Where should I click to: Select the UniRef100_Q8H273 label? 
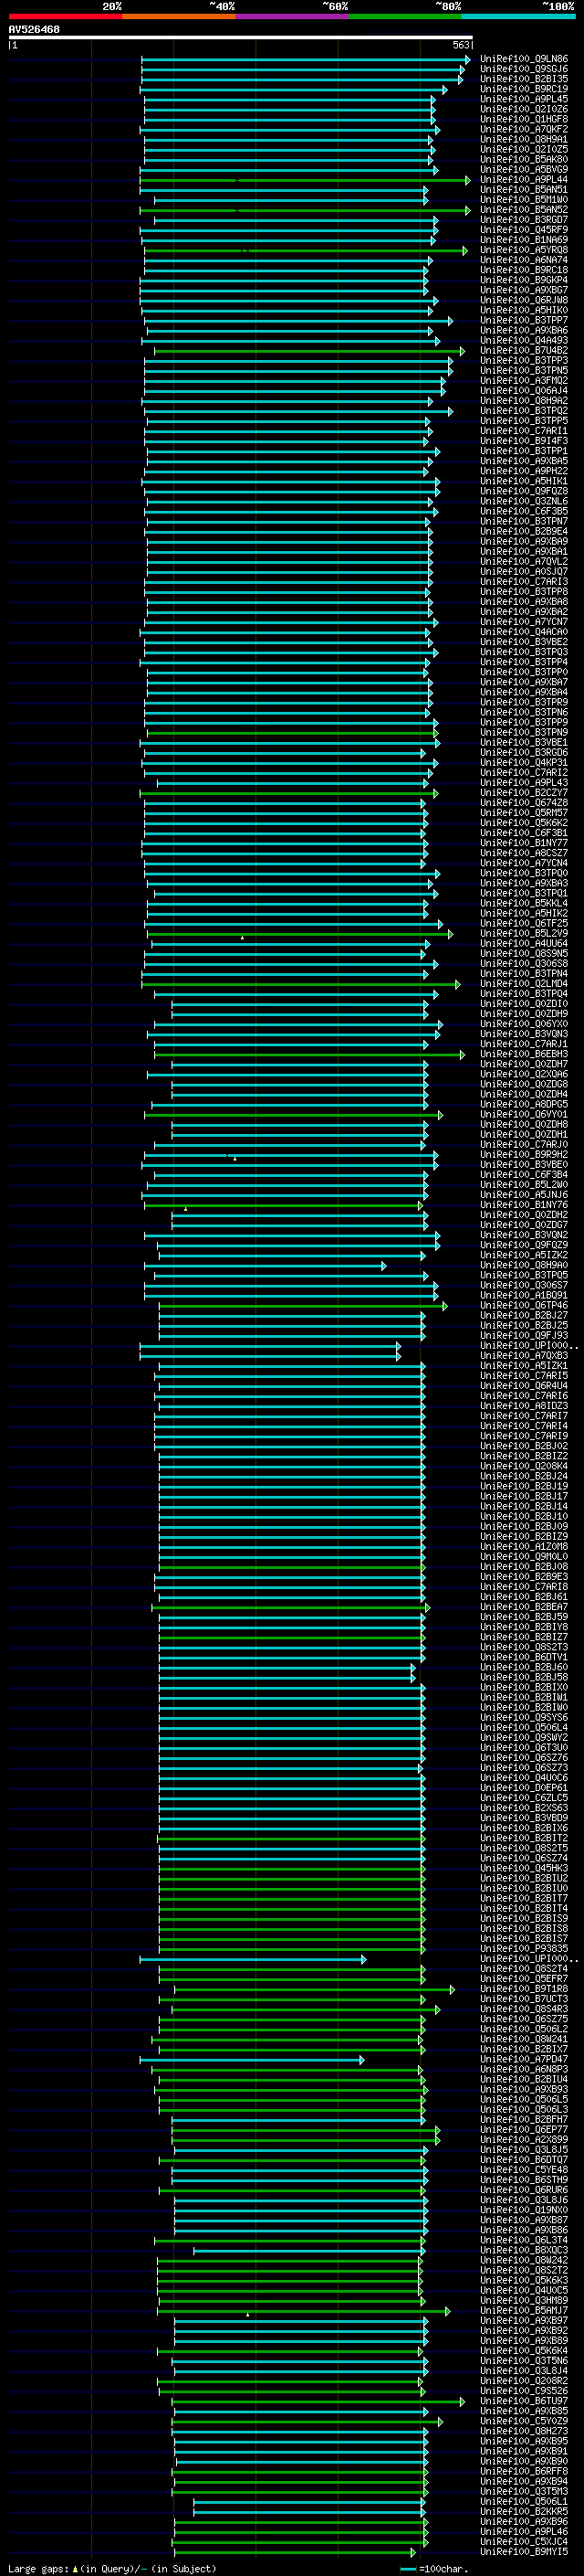click(x=524, y=2431)
